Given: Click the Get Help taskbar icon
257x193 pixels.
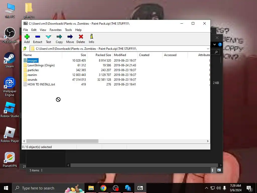Looking at the screenshot, I should (128, 188).
